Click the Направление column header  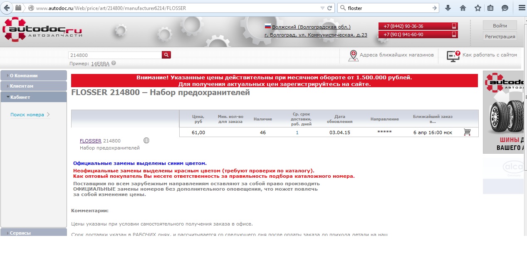click(x=385, y=119)
